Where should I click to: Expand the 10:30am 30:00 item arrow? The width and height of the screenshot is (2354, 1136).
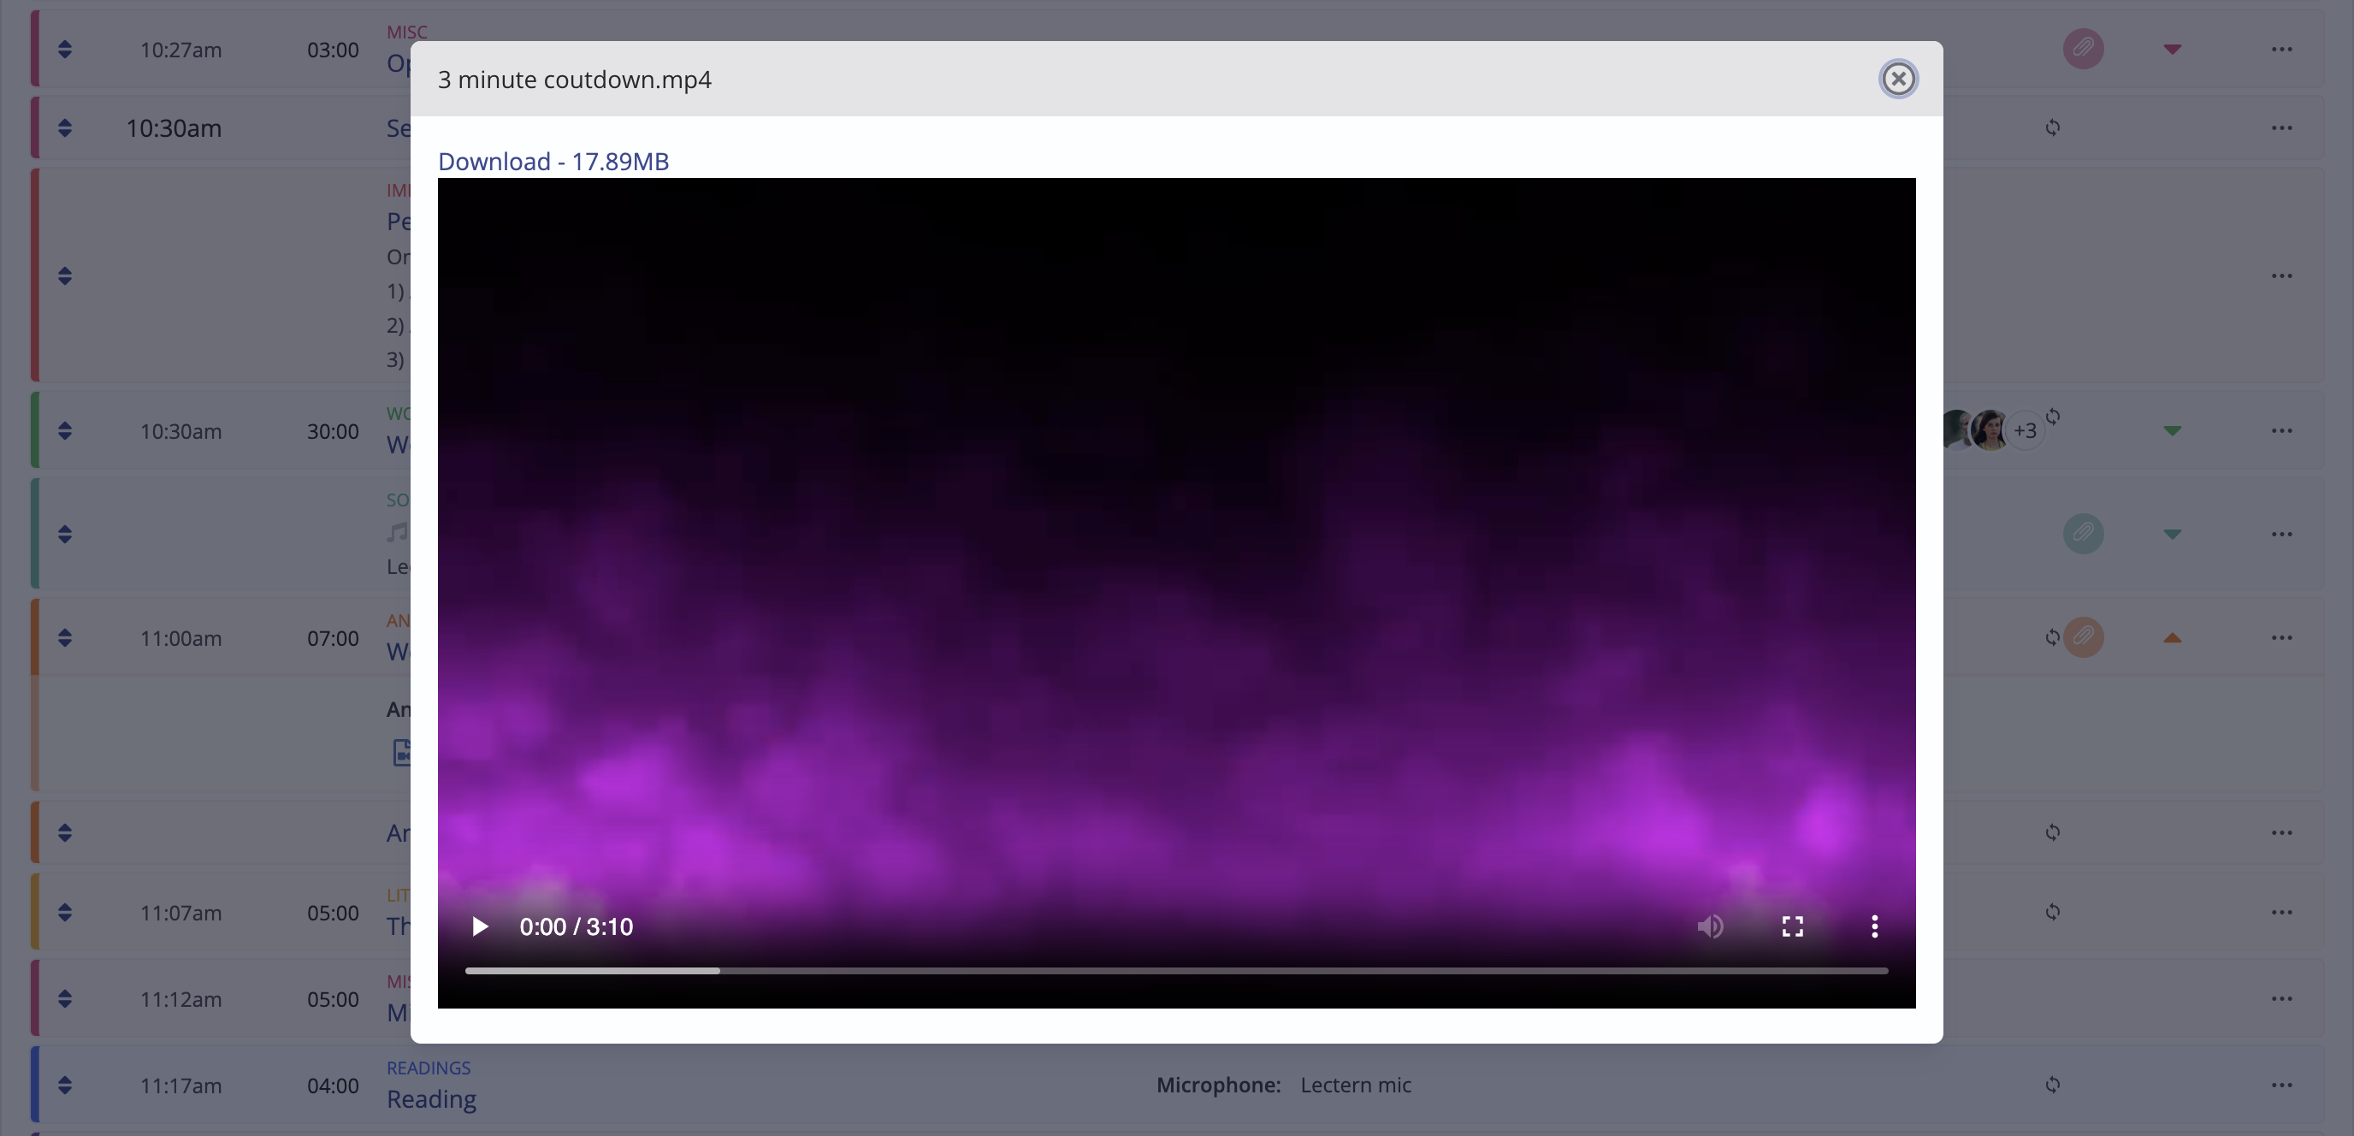click(2172, 430)
